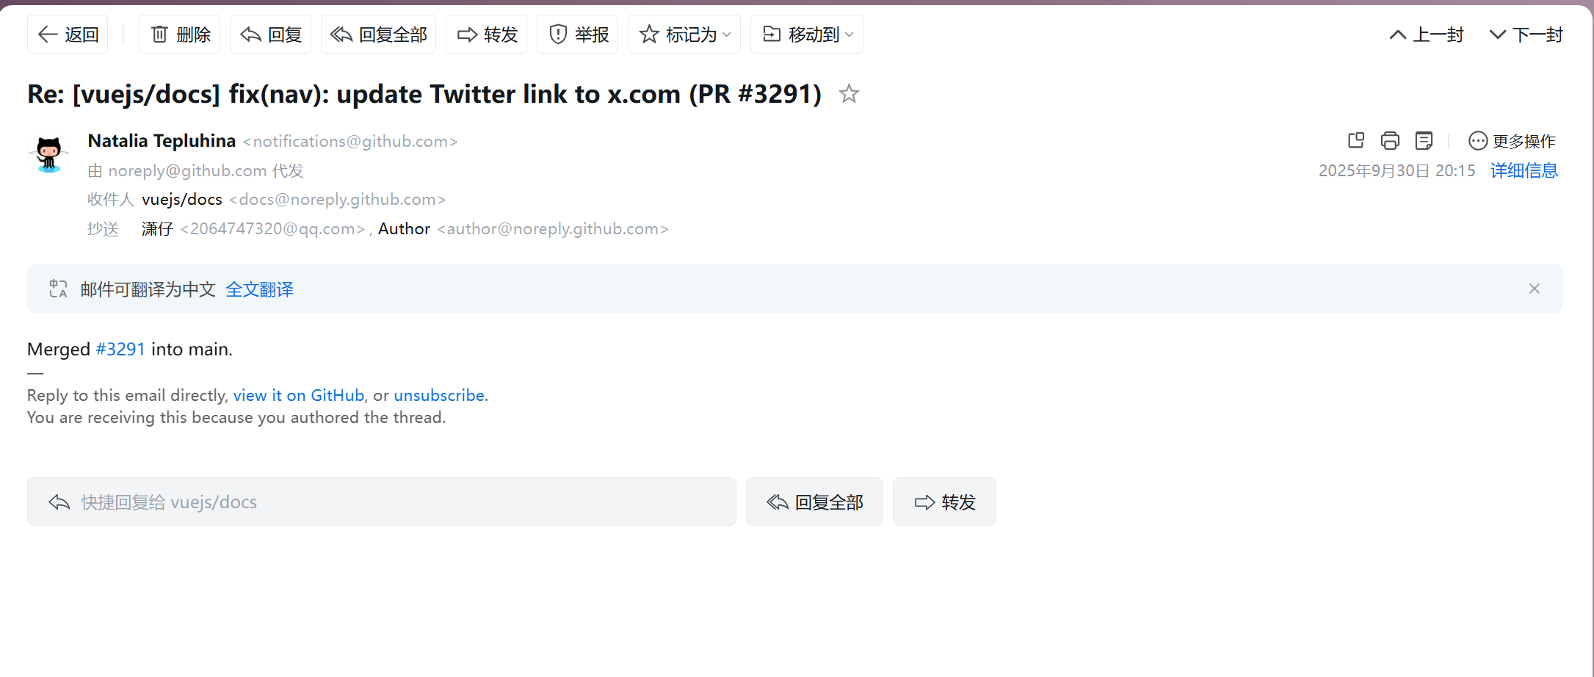Go to next email 下一封

[1526, 35]
